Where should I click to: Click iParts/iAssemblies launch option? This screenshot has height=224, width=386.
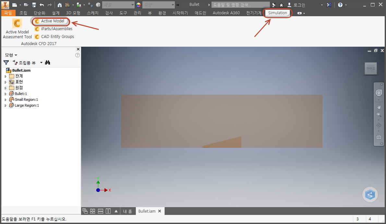[54, 29]
